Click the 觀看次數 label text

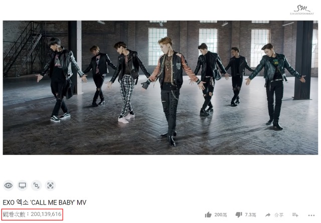[x=14, y=214]
